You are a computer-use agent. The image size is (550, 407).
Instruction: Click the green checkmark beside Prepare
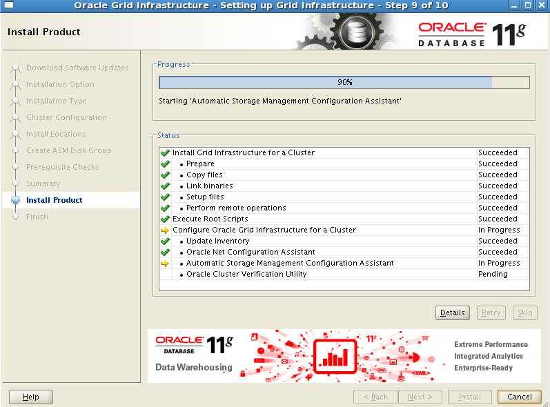tap(165, 163)
